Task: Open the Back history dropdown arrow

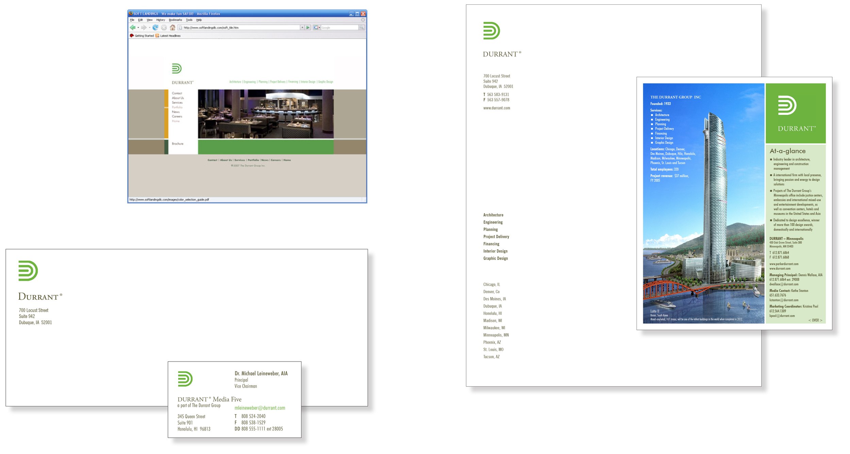Action: (138, 28)
